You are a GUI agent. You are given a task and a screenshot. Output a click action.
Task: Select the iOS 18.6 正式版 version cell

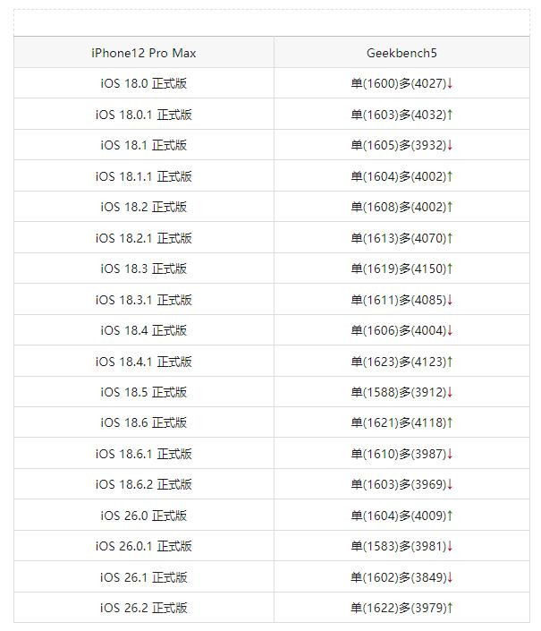[x=143, y=422]
